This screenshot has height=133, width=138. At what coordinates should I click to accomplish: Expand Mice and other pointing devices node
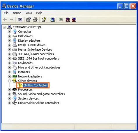coord(9,68)
